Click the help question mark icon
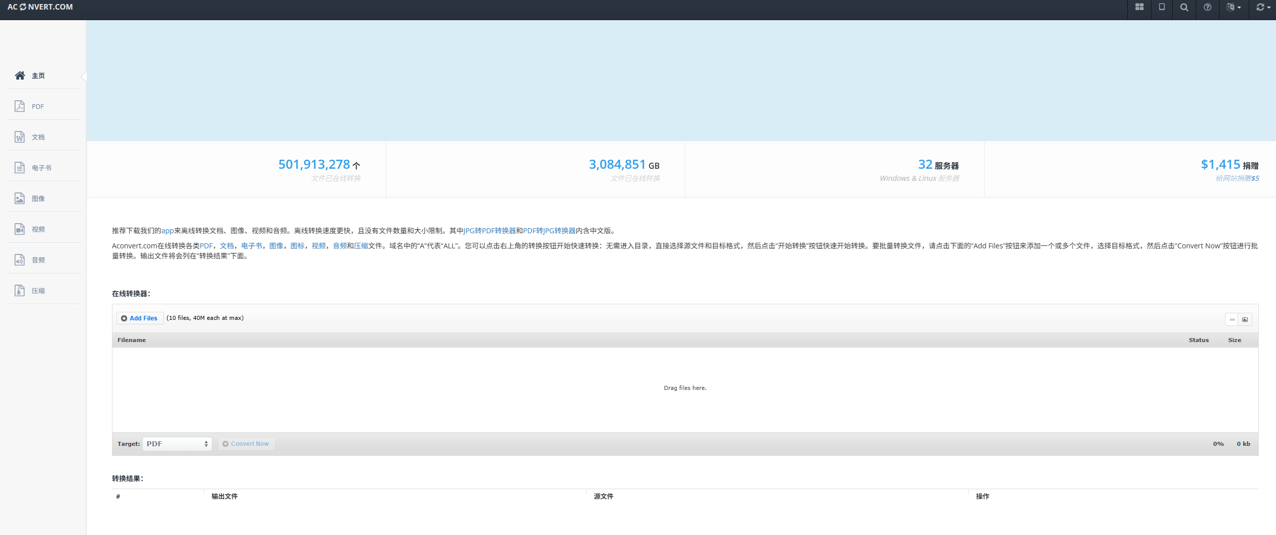The width and height of the screenshot is (1276, 535). click(1207, 7)
